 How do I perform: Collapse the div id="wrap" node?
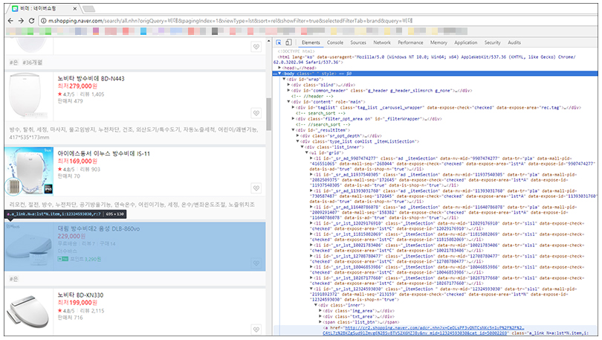[x=284, y=79]
